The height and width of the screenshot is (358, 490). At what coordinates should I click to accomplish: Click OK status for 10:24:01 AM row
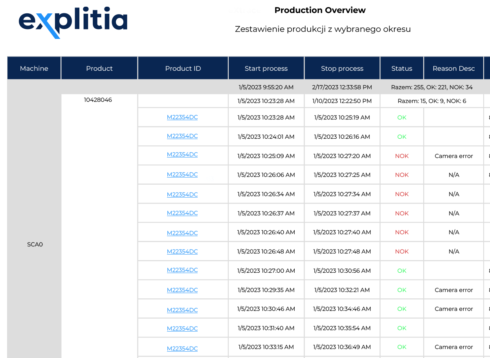[x=402, y=137]
